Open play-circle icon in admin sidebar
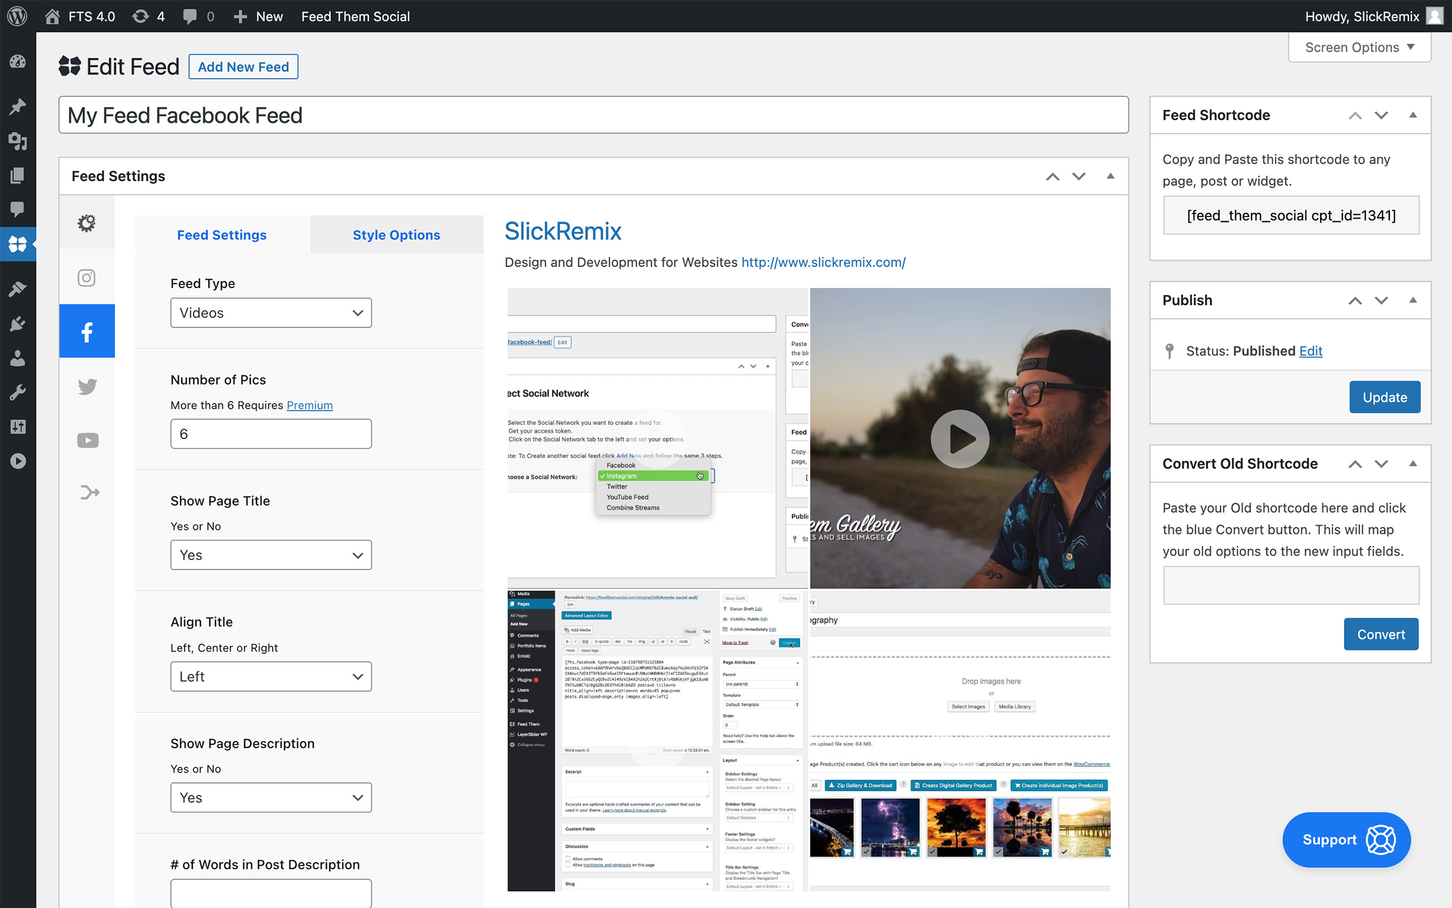The width and height of the screenshot is (1452, 908). tap(18, 461)
